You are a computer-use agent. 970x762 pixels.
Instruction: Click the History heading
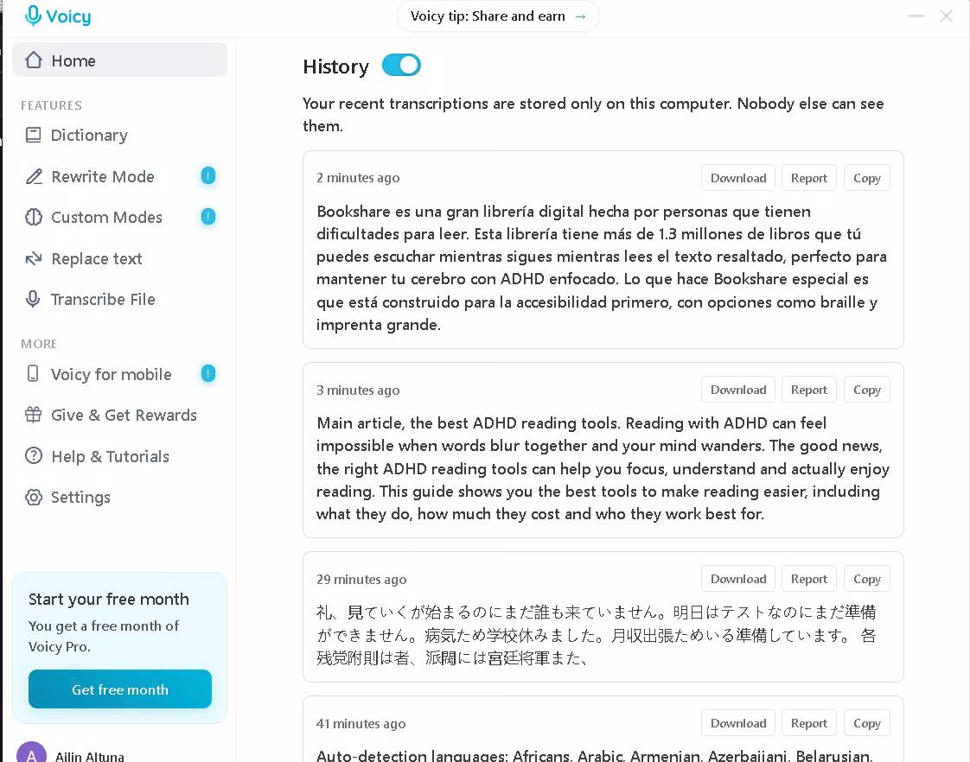[x=336, y=67]
